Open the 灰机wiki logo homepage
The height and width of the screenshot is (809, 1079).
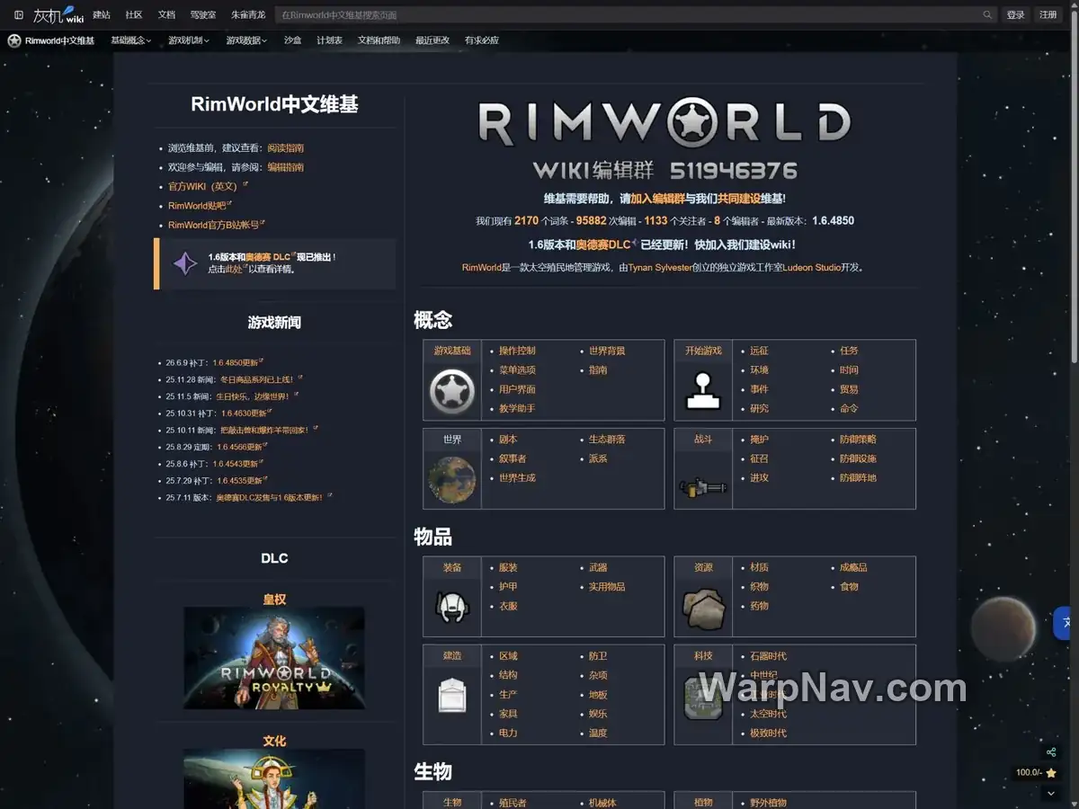pos(58,14)
